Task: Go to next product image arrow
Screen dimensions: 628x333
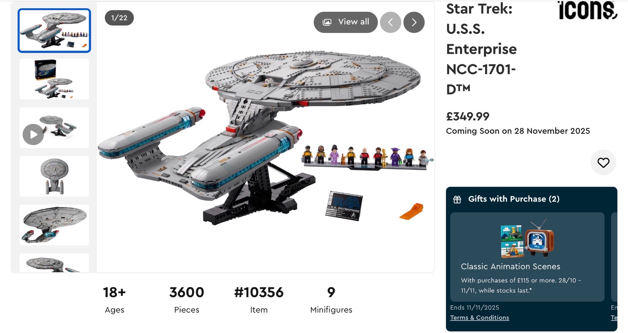Action: 414,22
